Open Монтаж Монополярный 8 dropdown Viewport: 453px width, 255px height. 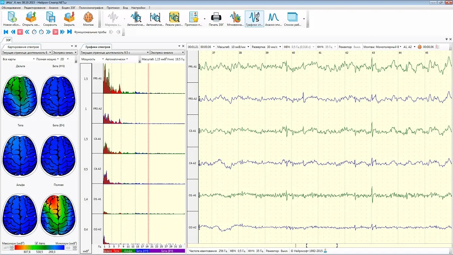coord(382,47)
